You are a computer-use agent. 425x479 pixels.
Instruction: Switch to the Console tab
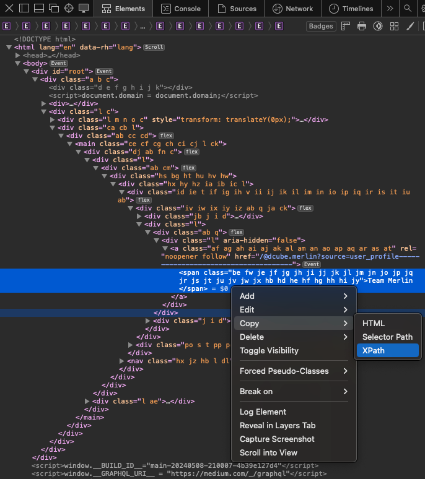pos(181,9)
